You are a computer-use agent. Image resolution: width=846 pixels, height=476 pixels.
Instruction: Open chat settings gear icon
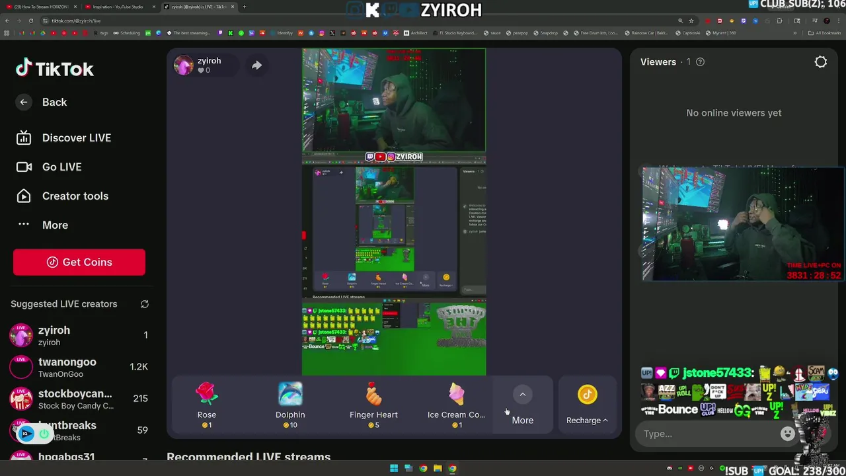[x=821, y=61]
